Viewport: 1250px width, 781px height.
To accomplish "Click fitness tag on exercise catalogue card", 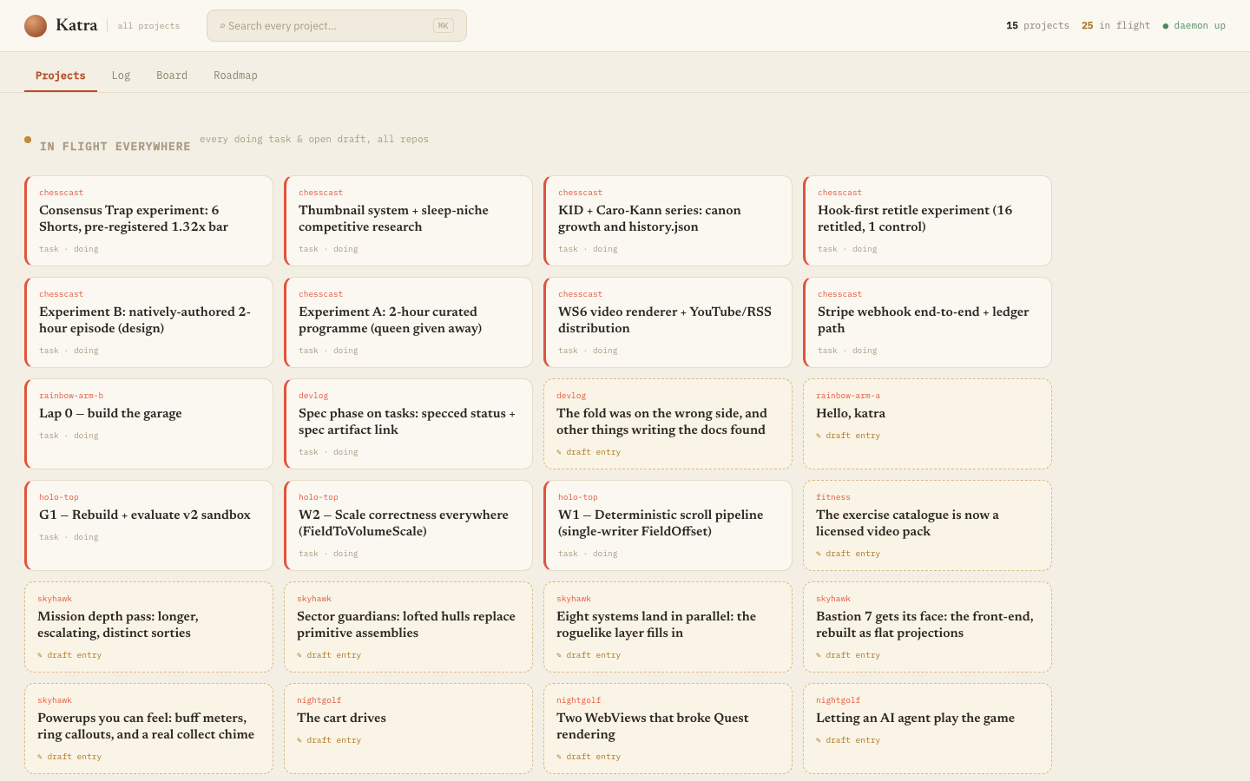I will (x=833, y=497).
